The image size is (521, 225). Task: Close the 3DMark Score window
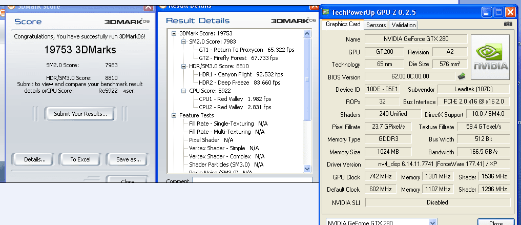pos(148,7)
